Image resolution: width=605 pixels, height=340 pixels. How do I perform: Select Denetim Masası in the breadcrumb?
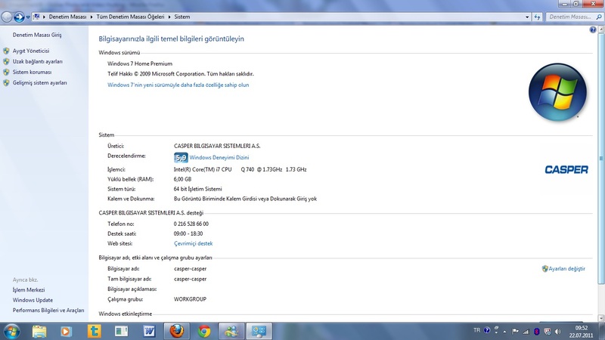click(67, 17)
